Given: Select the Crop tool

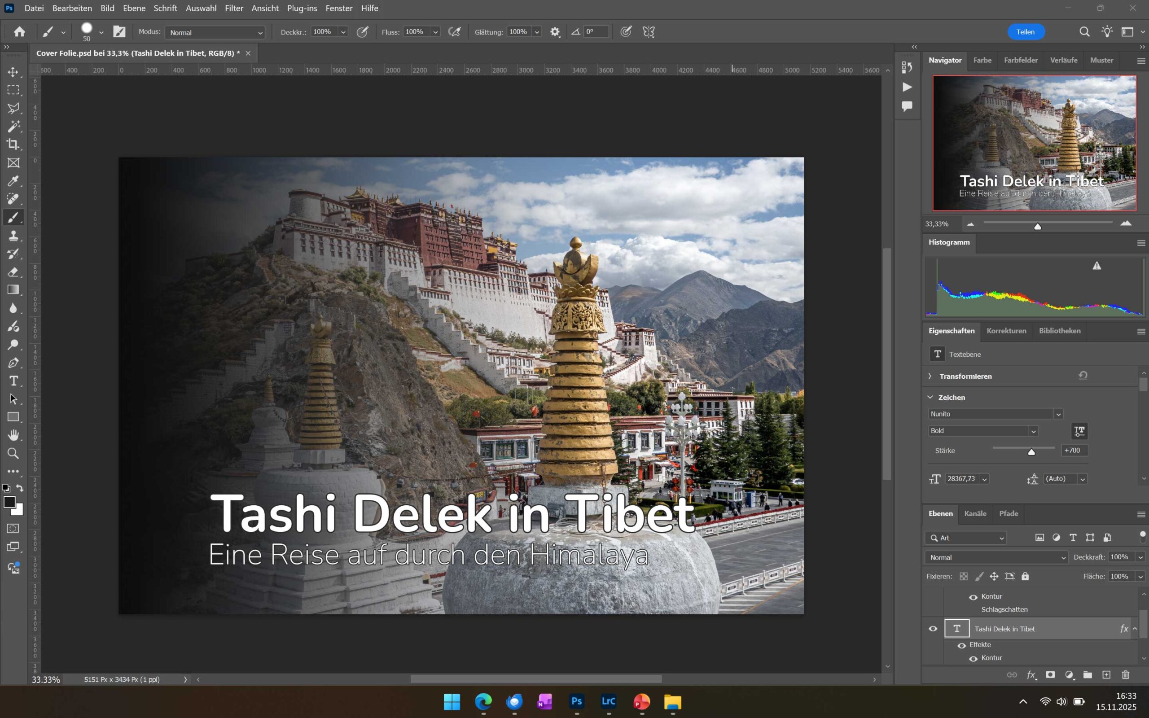Looking at the screenshot, I should [x=13, y=144].
